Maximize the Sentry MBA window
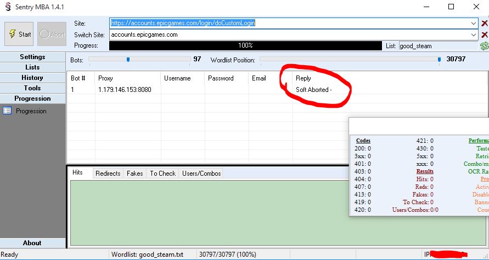The width and height of the screenshot is (489, 260). pos(451,7)
